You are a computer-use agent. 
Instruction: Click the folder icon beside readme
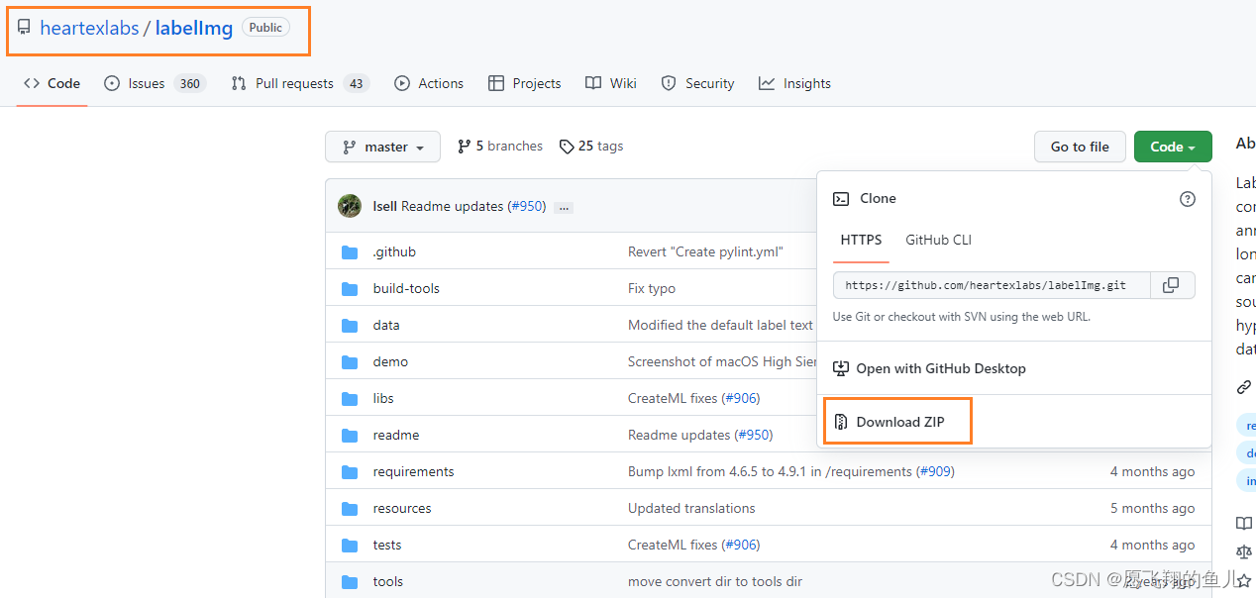coord(350,435)
